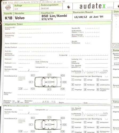Select the Letzte Zulassung line
The width and height of the screenshot is (119, 133).
96,63
